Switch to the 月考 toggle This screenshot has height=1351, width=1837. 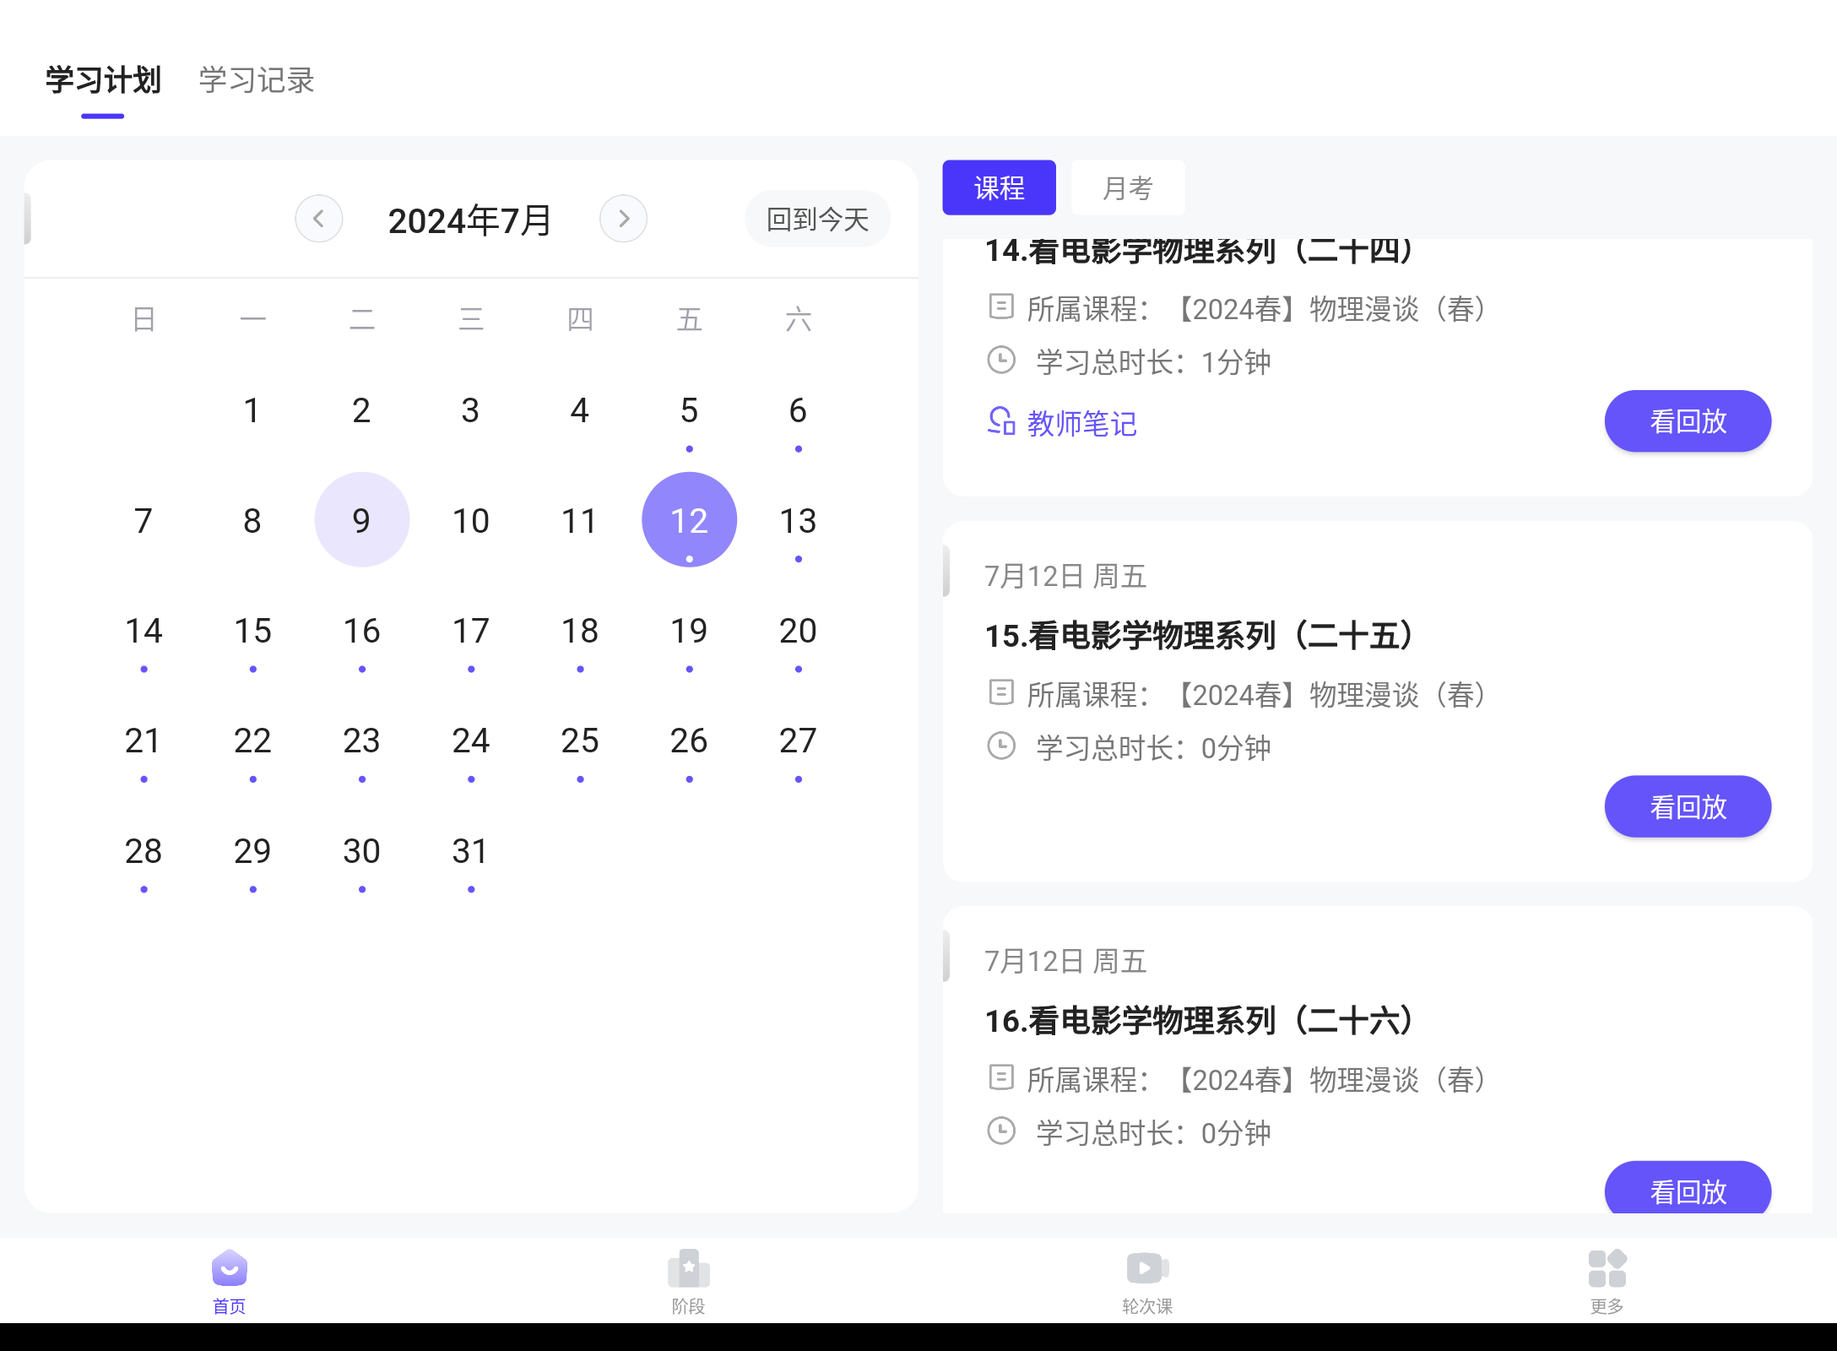pos(1127,187)
